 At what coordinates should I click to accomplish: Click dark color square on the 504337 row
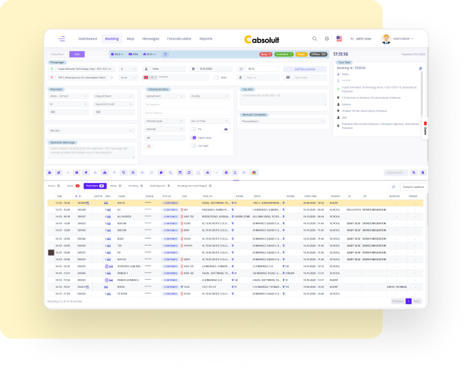[51, 252]
